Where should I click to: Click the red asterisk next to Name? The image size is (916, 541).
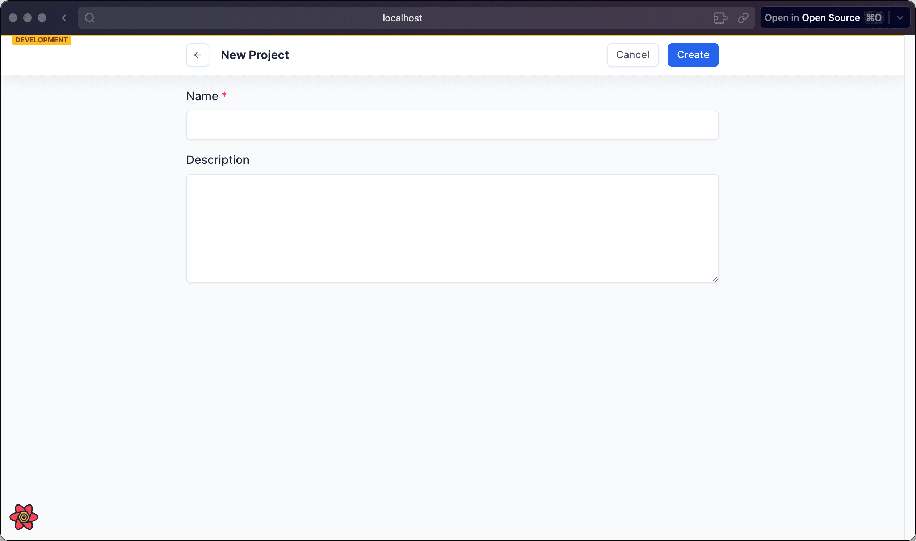224,95
